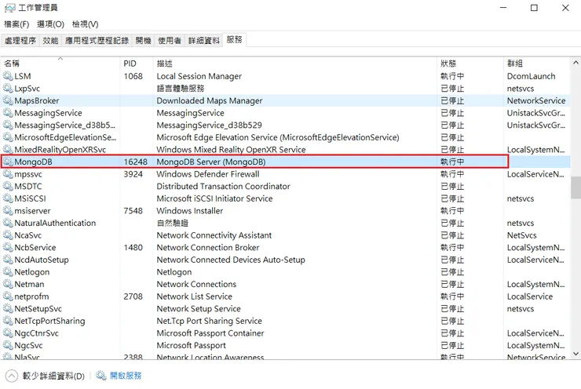Click the vertical scrollbar thumb

coord(576,187)
